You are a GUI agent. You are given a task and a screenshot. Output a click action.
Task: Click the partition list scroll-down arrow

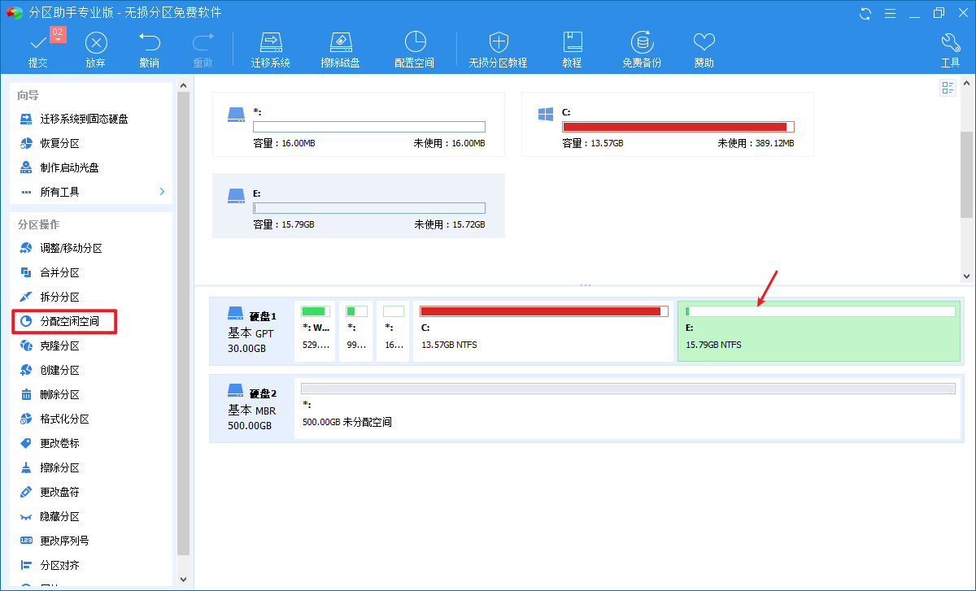click(966, 276)
